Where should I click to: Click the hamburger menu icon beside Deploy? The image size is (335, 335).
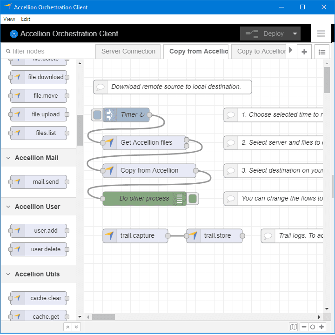(321, 33)
